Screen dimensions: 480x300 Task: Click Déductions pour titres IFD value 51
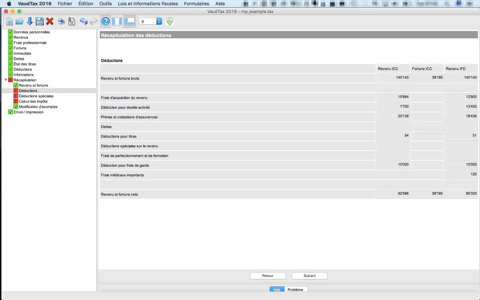tap(461, 136)
